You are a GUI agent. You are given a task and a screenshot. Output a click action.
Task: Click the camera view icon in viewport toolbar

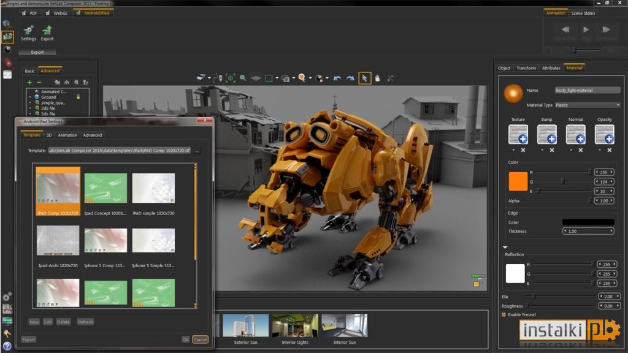click(x=201, y=78)
